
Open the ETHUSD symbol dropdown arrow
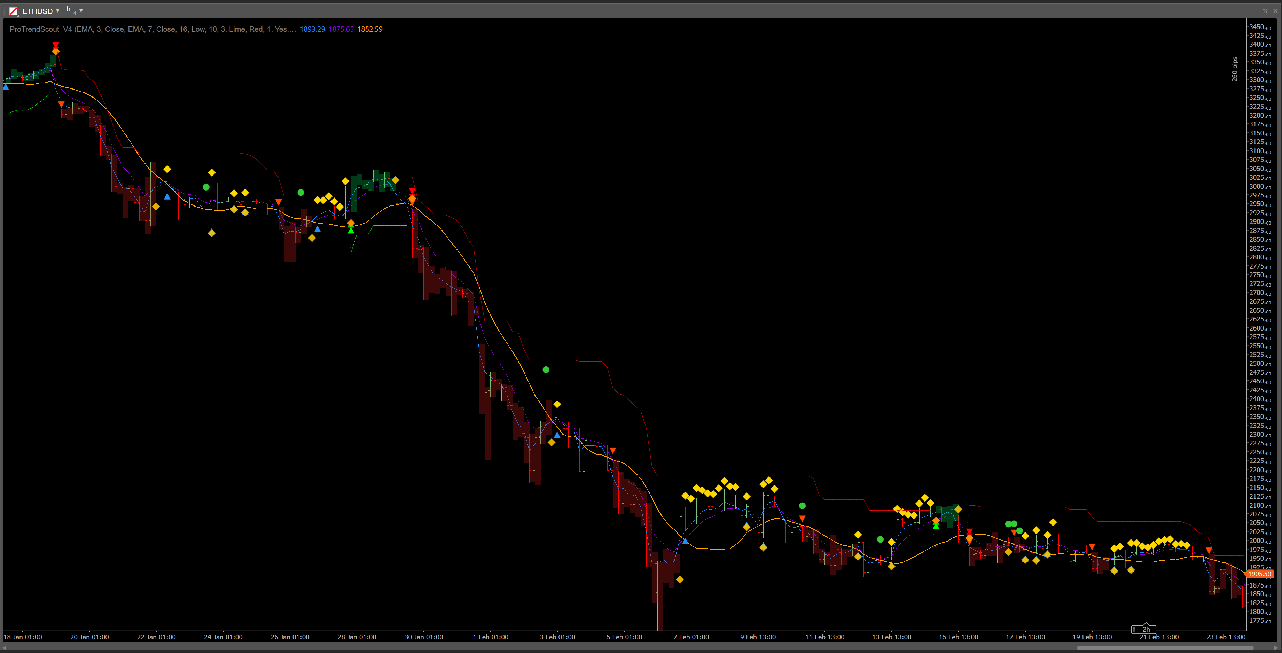[x=58, y=11]
